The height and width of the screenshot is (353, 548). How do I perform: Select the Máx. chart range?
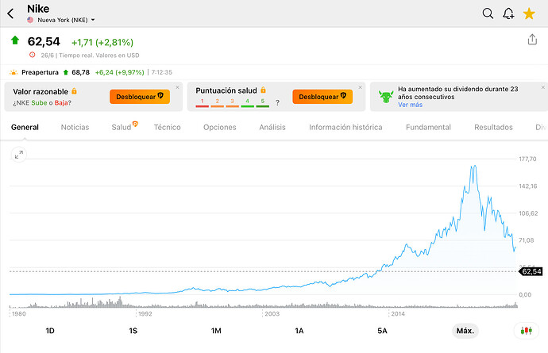click(x=465, y=331)
